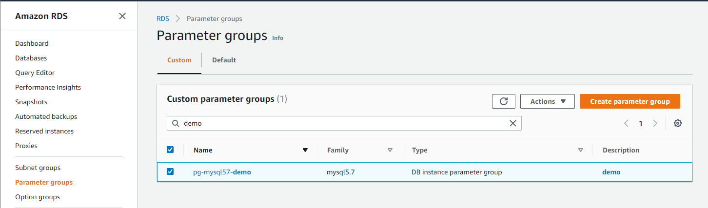Screen dimensions: 708x208
Task: Focus the parameter group search field
Action: click(341, 123)
